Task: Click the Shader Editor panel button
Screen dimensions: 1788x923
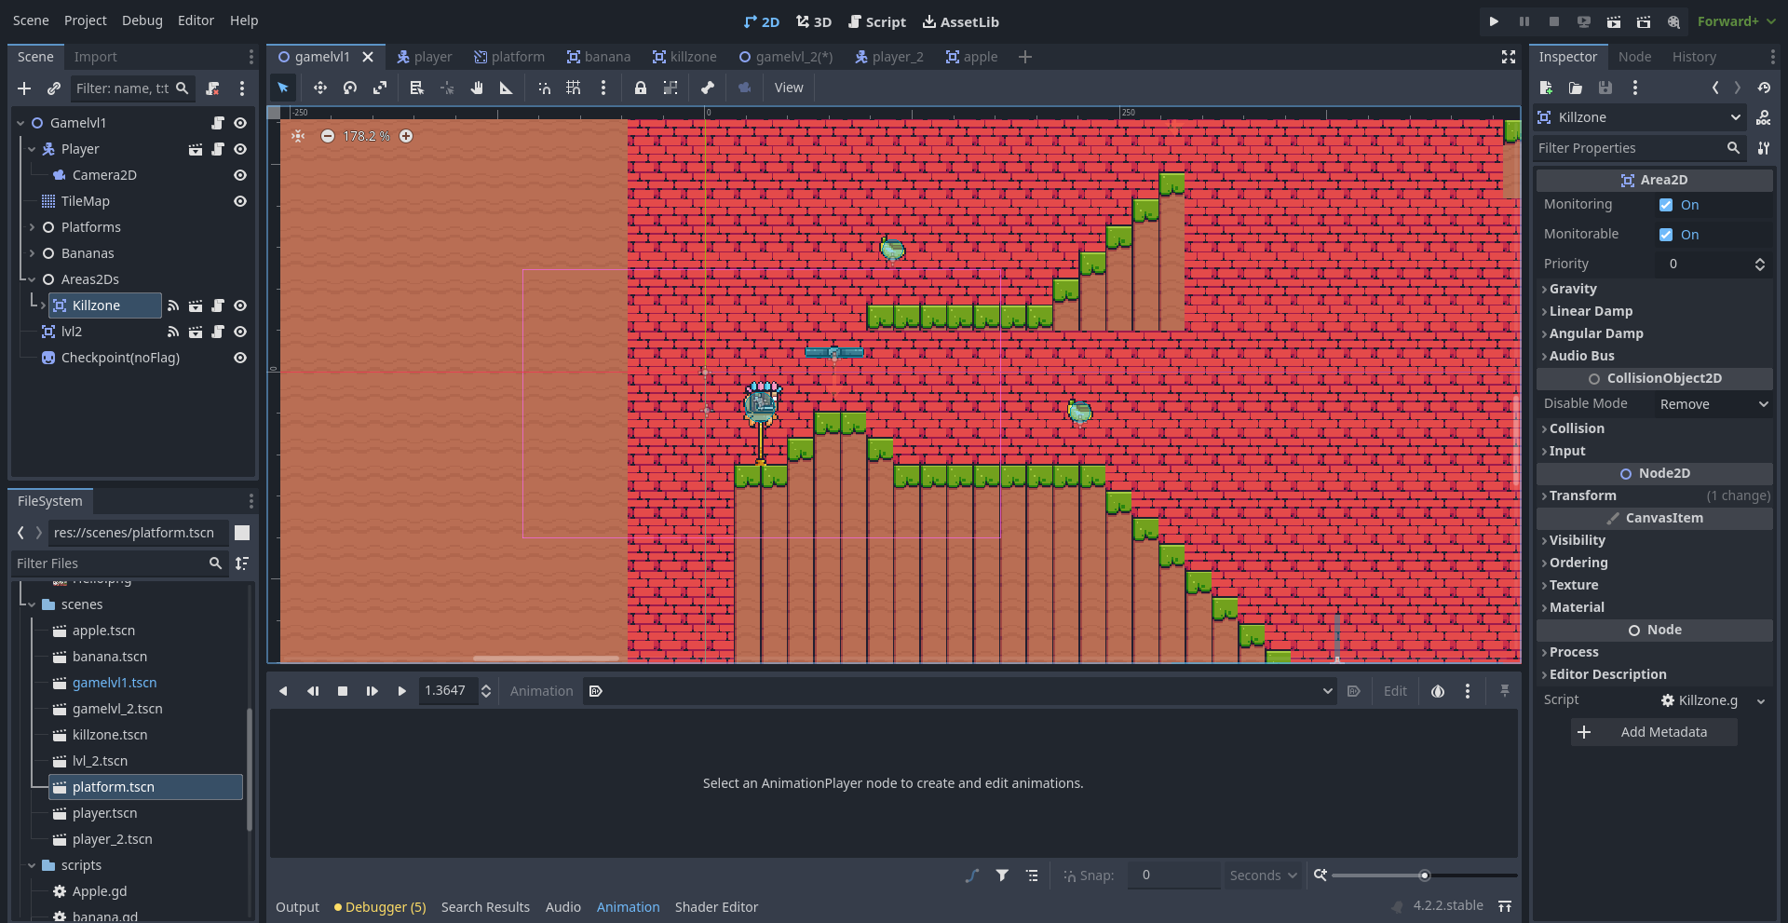Action: [716, 907]
